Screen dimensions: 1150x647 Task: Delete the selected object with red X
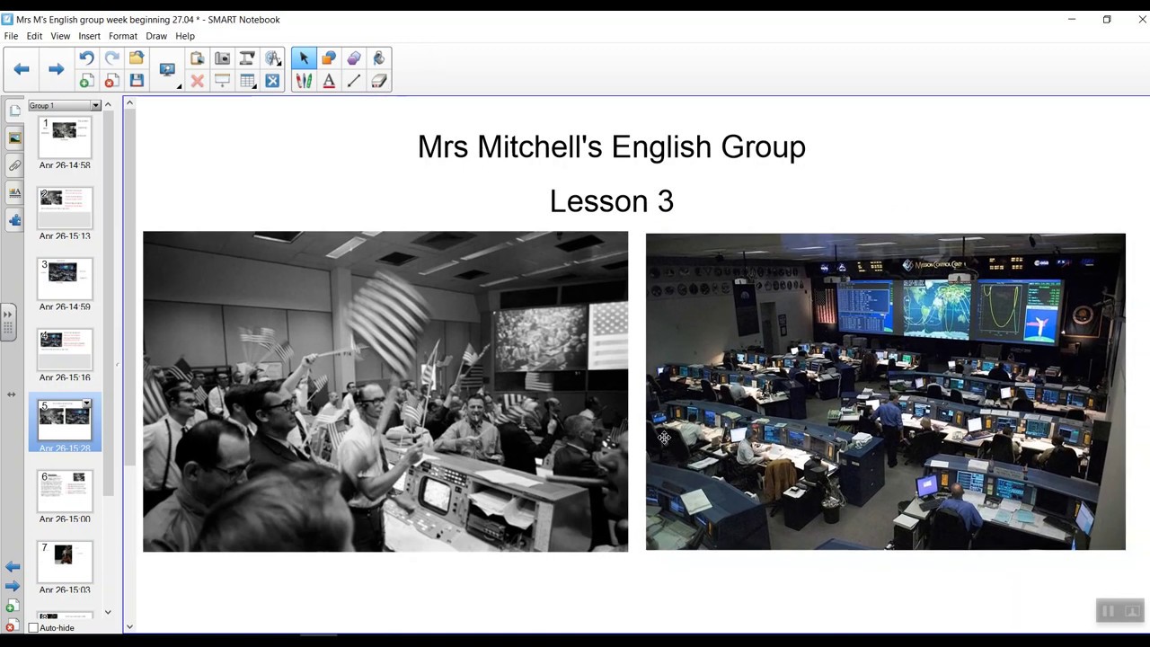pos(197,81)
